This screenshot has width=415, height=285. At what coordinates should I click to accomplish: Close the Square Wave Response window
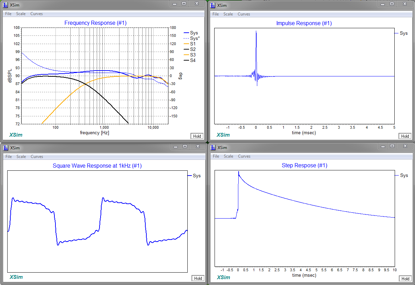(198, 146)
